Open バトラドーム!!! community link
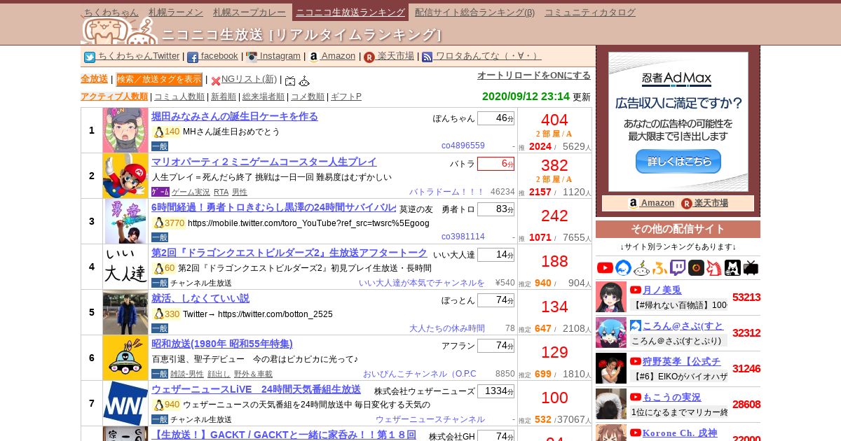Screen dimensions: 841x441 coord(447,191)
